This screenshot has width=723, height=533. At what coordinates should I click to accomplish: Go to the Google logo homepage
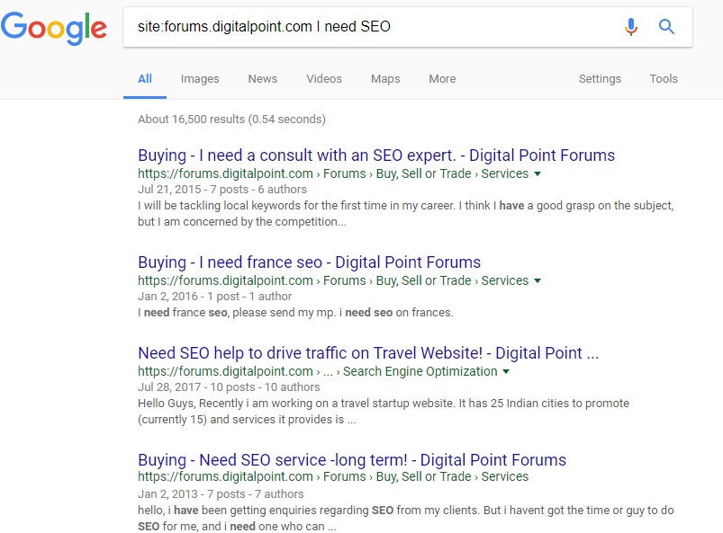(54, 28)
